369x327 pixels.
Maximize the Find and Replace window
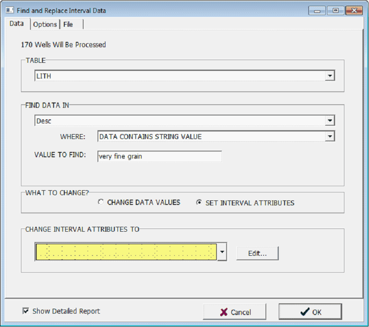[x=335, y=11]
